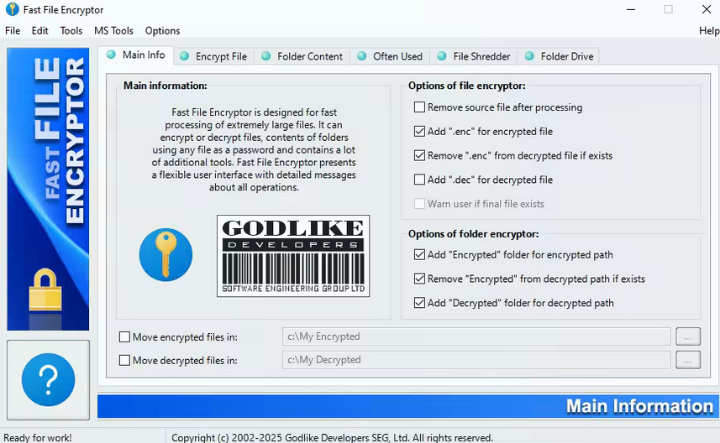
Task: Open the File menu
Action: click(x=13, y=31)
